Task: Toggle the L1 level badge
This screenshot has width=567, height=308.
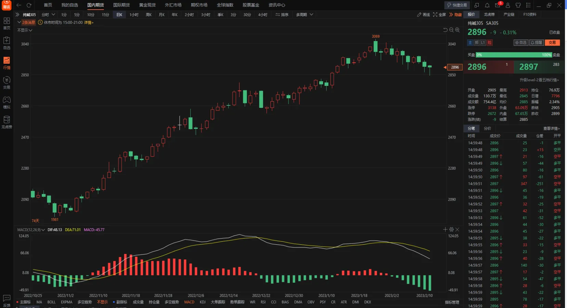Action: coord(483,43)
